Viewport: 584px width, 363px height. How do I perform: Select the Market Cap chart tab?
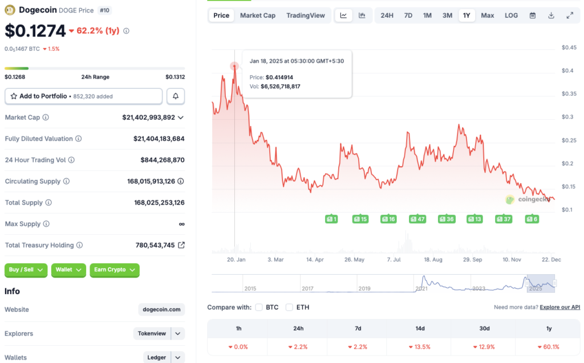pos(257,15)
